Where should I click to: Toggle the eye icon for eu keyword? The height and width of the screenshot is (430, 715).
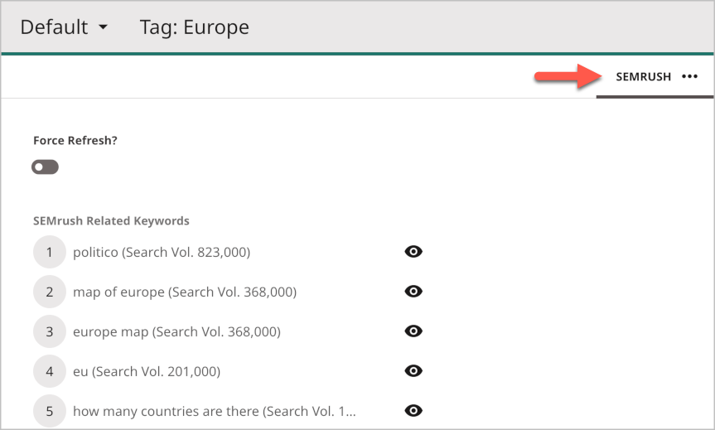point(413,370)
